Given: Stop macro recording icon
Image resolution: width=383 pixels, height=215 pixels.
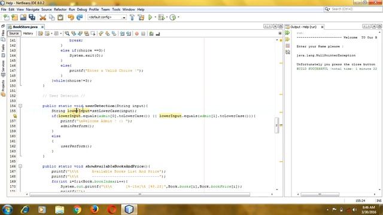Looking at the screenshot, I should (x=144, y=33).
